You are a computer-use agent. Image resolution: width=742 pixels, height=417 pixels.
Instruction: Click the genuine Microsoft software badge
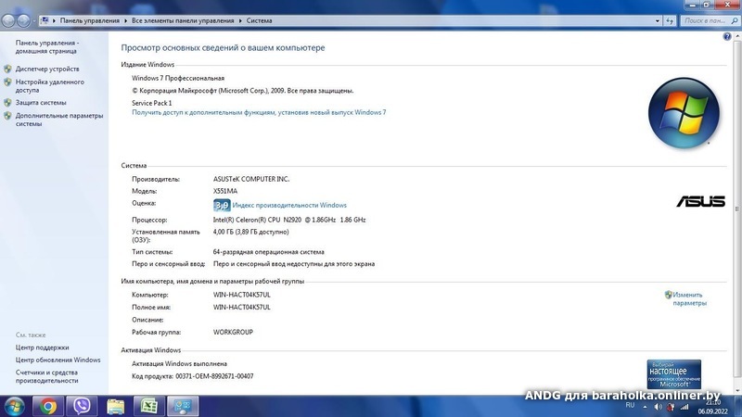[x=674, y=374]
